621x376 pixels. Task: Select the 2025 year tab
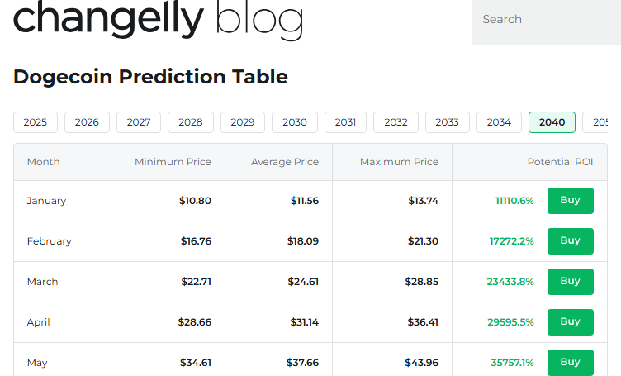36,122
